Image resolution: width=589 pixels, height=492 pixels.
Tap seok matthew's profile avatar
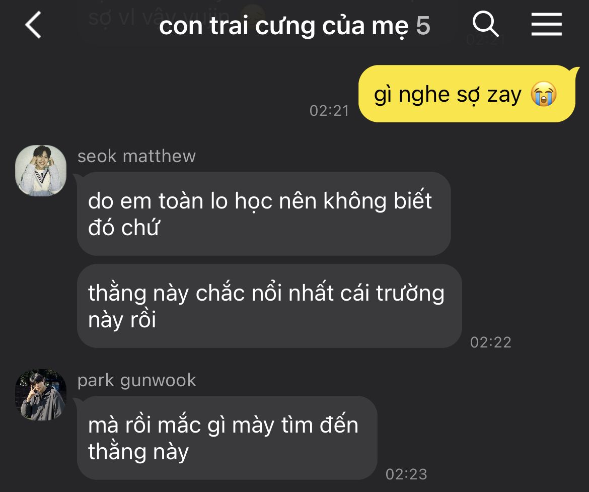[x=41, y=171]
